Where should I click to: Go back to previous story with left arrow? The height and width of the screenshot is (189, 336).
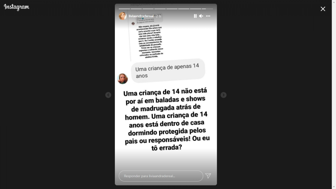tap(108, 95)
